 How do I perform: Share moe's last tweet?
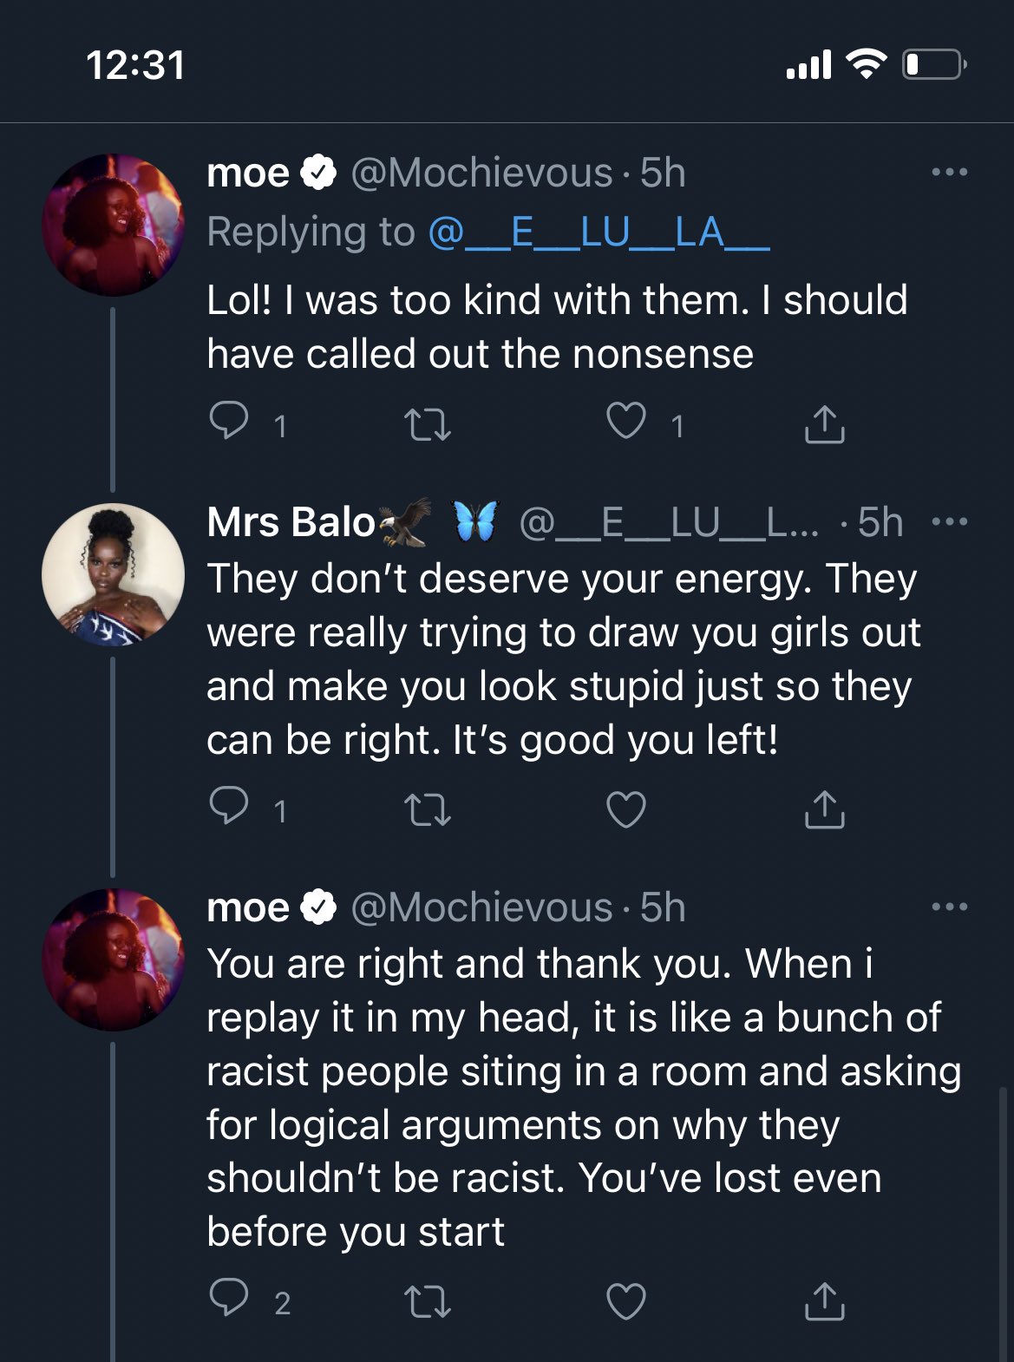pos(823,1301)
